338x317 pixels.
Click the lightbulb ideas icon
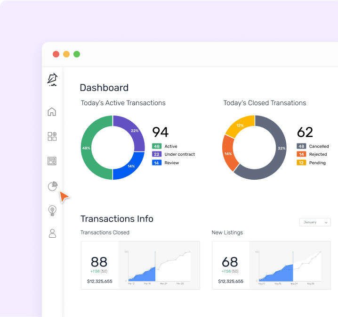coord(52,210)
